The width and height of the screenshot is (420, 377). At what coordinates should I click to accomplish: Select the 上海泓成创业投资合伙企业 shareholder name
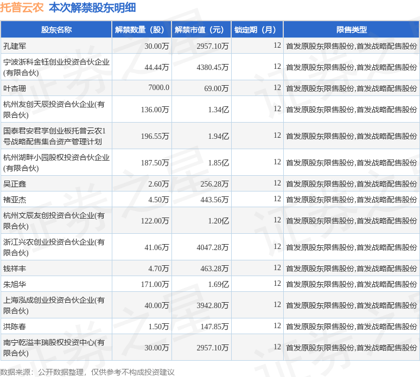[x=54, y=305]
